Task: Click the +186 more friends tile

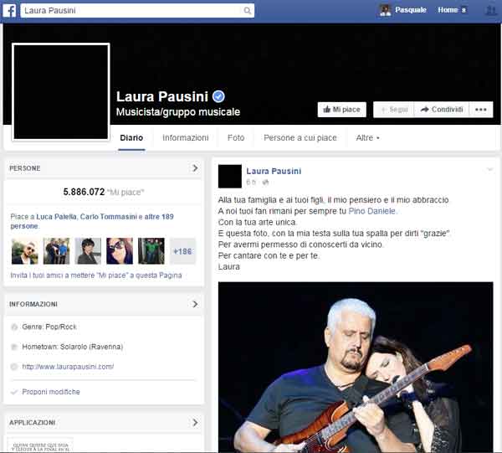Action: tap(182, 251)
